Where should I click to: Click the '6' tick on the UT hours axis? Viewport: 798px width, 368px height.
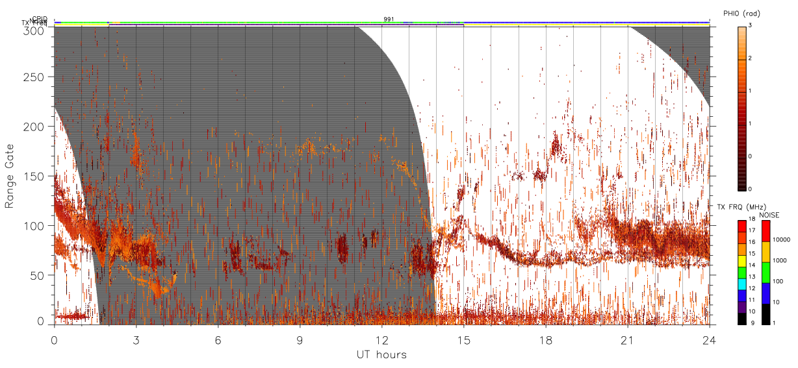[x=218, y=339]
